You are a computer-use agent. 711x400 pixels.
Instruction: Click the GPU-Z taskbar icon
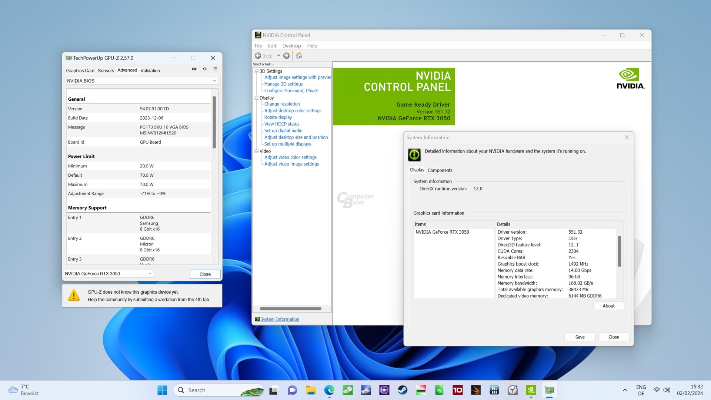click(x=550, y=390)
